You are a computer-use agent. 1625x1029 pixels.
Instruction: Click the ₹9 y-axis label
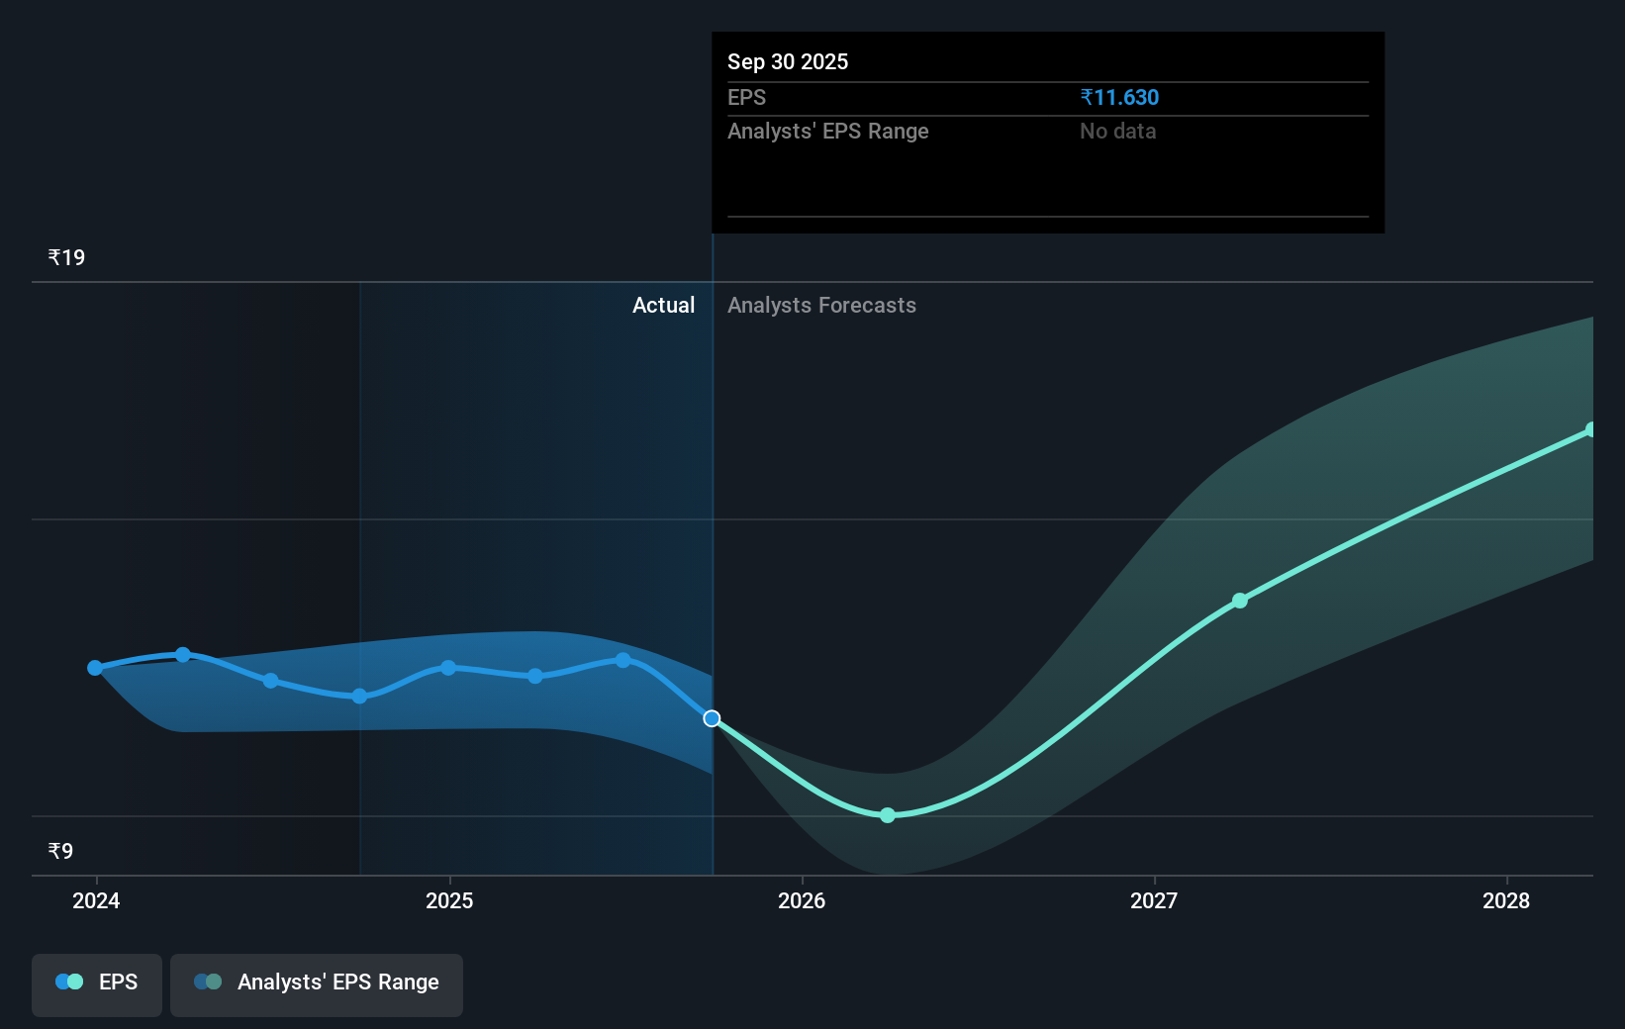coord(60,851)
